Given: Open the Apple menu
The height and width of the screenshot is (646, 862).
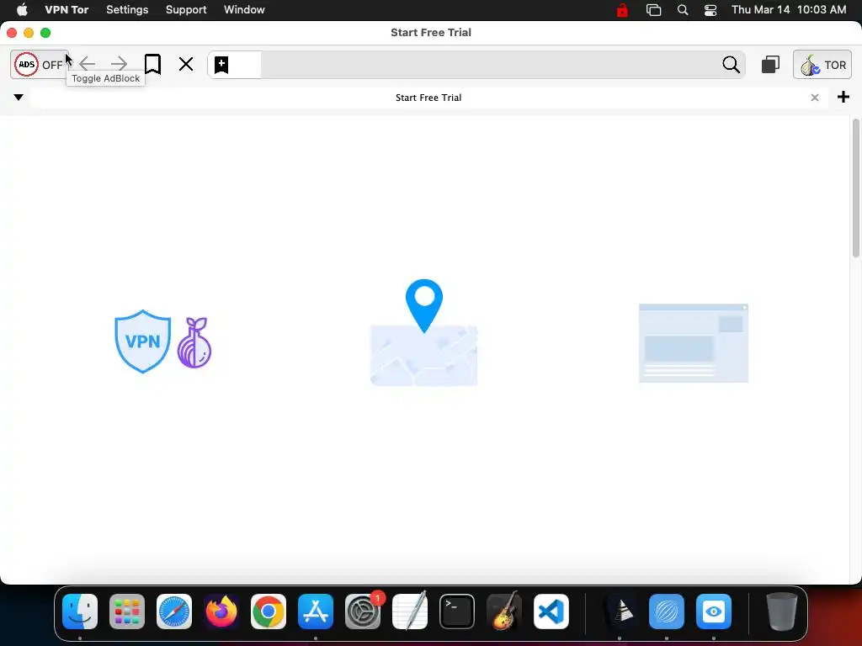Looking at the screenshot, I should 22,9.
